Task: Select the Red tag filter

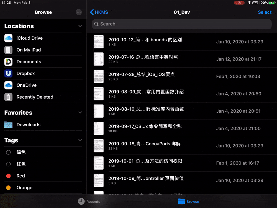Action: 20,176
